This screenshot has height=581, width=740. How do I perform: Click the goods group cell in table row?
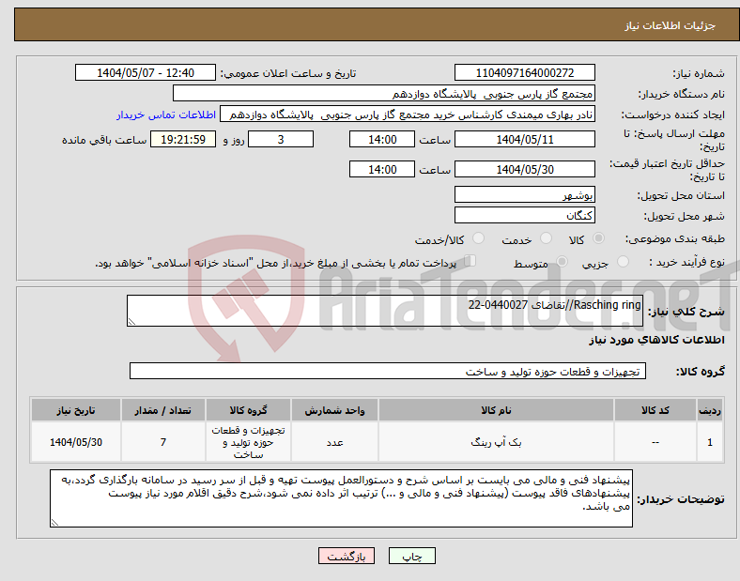pos(248,442)
